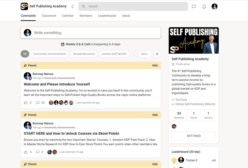Image resolution: width=248 pixels, height=168 pixels.
Task: Like the Welcome and Please Introduce Yourself post
Action: pyautogui.click(x=26, y=103)
